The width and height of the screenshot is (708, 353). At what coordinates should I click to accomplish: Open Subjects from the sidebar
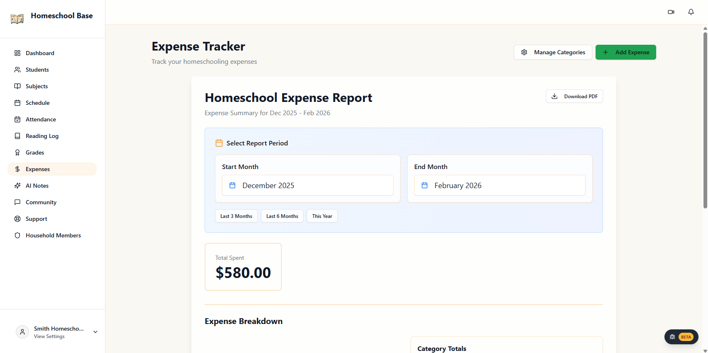click(x=52, y=86)
